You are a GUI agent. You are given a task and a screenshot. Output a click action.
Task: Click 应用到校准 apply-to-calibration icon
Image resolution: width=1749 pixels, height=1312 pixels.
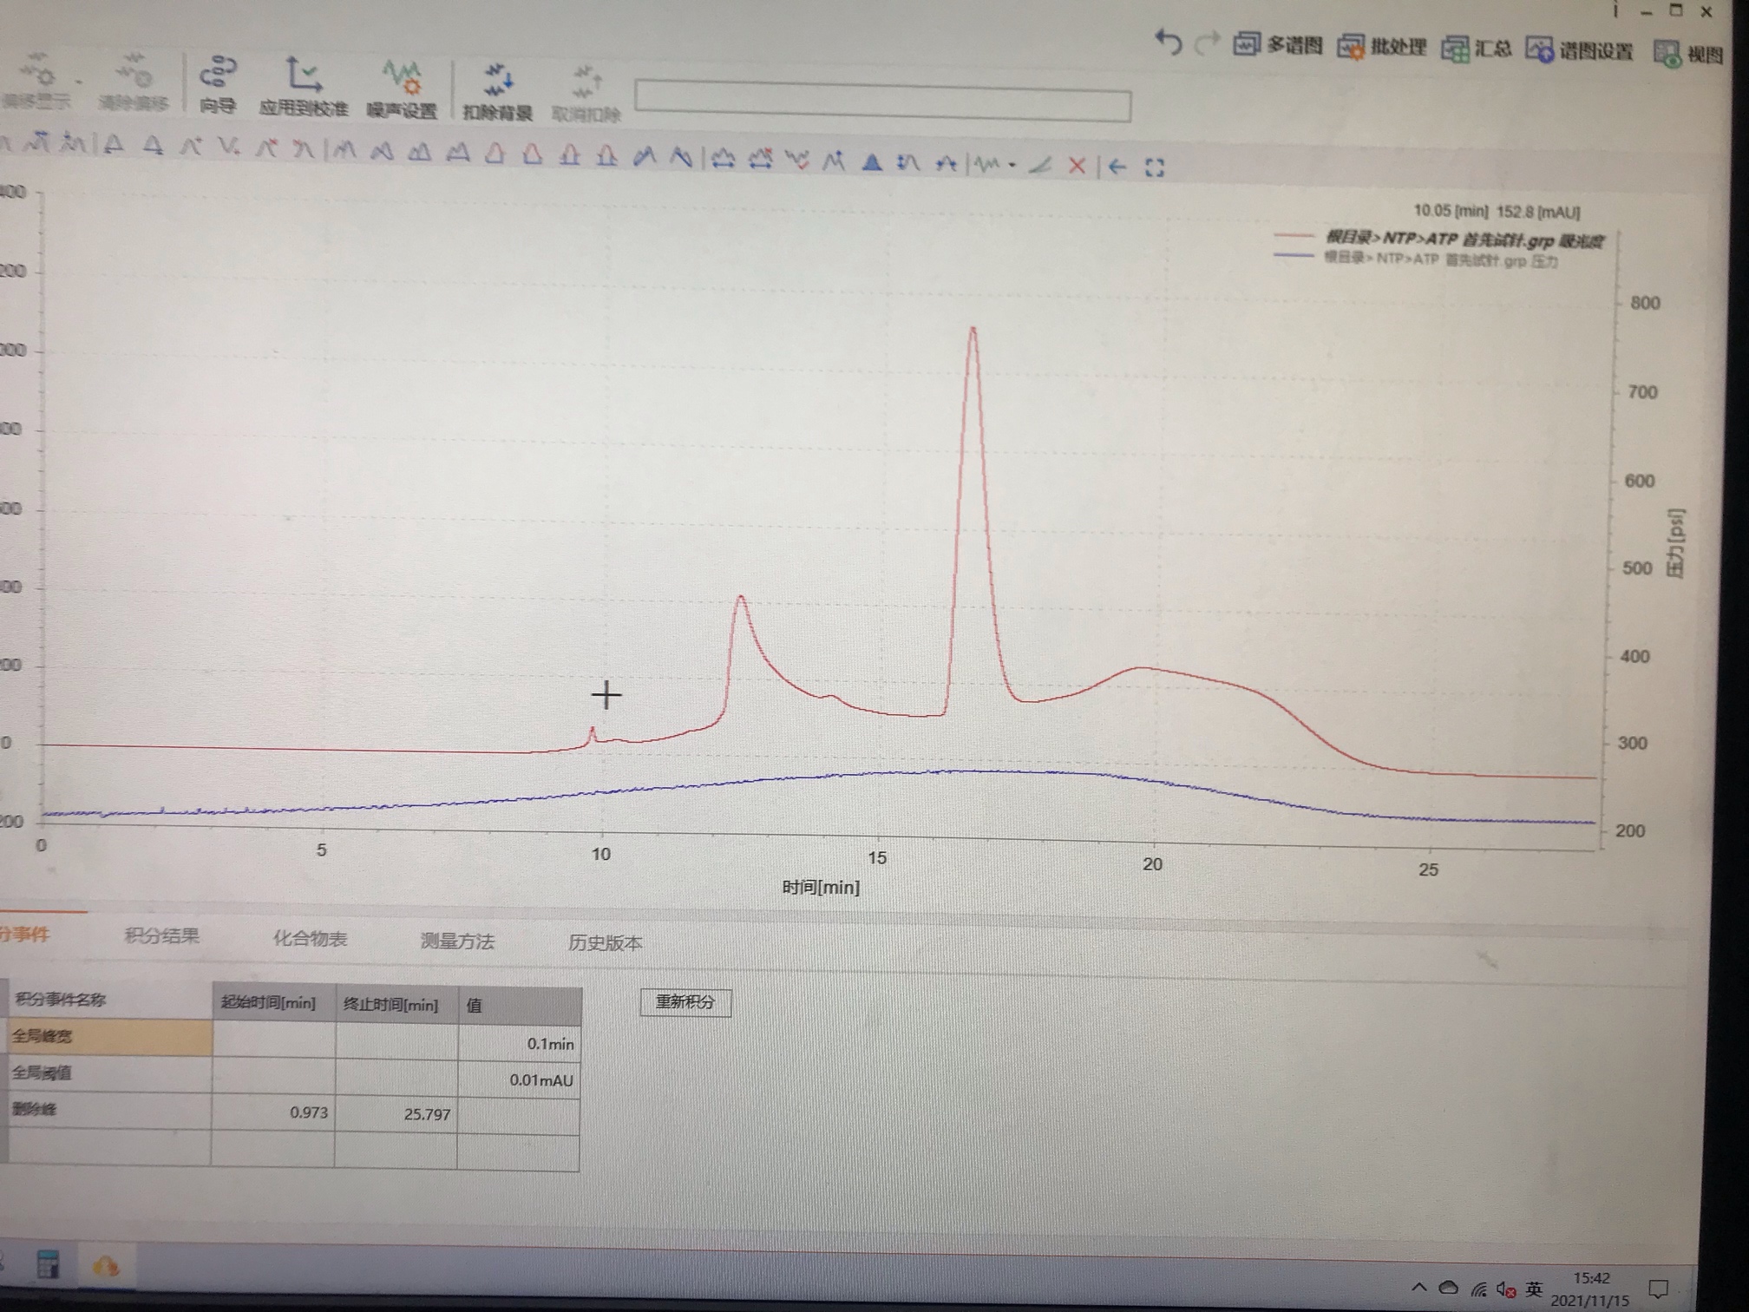point(303,87)
